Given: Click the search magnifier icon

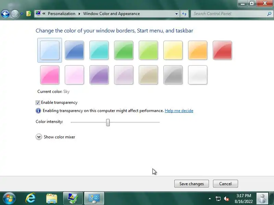Looking at the screenshot, I should pyautogui.click(x=269, y=14).
